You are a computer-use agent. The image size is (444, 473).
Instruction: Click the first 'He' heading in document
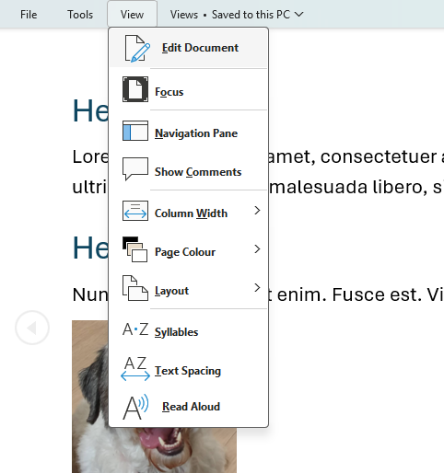pos(90,110)
